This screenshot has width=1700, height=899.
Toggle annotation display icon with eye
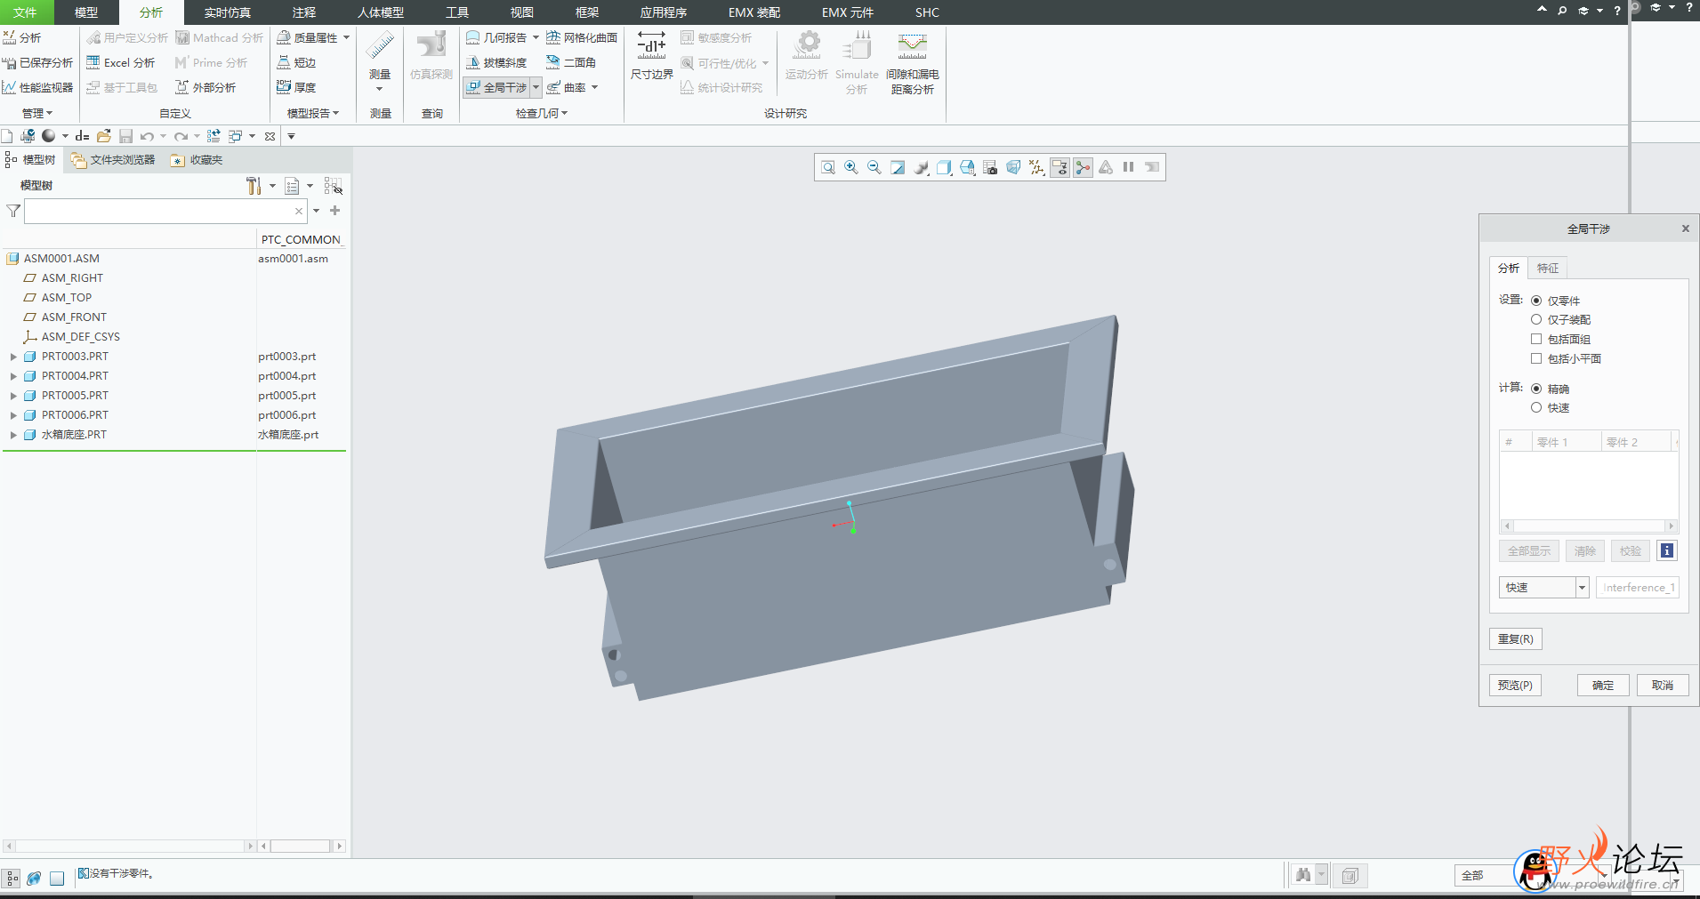coord(1059,167)
